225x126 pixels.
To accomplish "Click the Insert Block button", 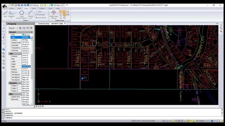I will coord(41,18).
